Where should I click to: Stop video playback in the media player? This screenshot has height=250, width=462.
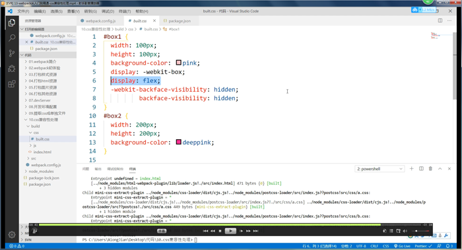[x=220, y=231]
